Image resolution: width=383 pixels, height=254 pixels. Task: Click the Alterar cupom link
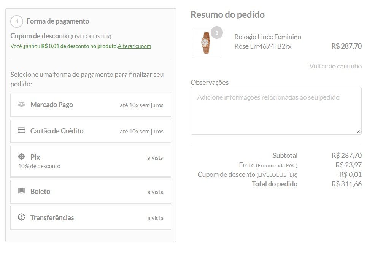pos(134,46)
